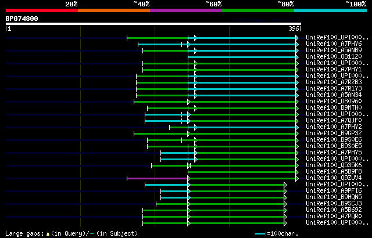Click the orange ~40% legend segment
372x238 pixels.
click(x=114, y=10)
